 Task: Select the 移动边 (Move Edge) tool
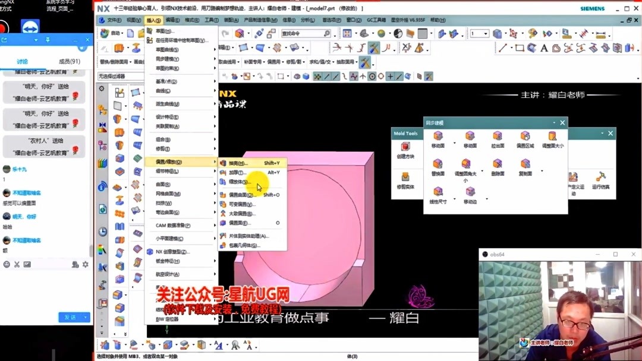469,192
